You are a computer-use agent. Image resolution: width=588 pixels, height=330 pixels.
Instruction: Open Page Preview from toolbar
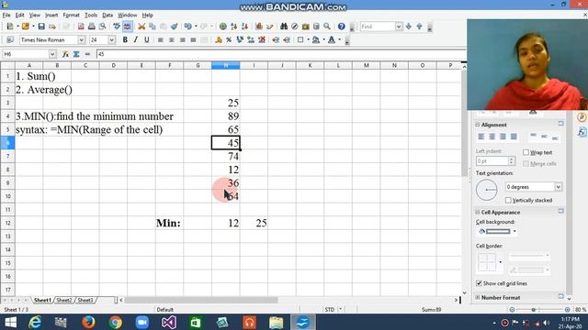click(x=102, y=27)
